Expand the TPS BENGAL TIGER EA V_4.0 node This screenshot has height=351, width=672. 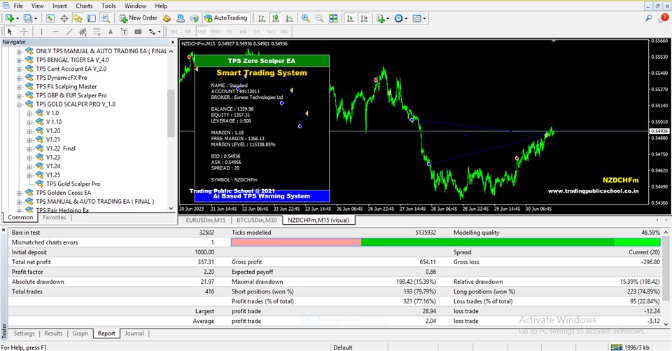pos(19,60)
